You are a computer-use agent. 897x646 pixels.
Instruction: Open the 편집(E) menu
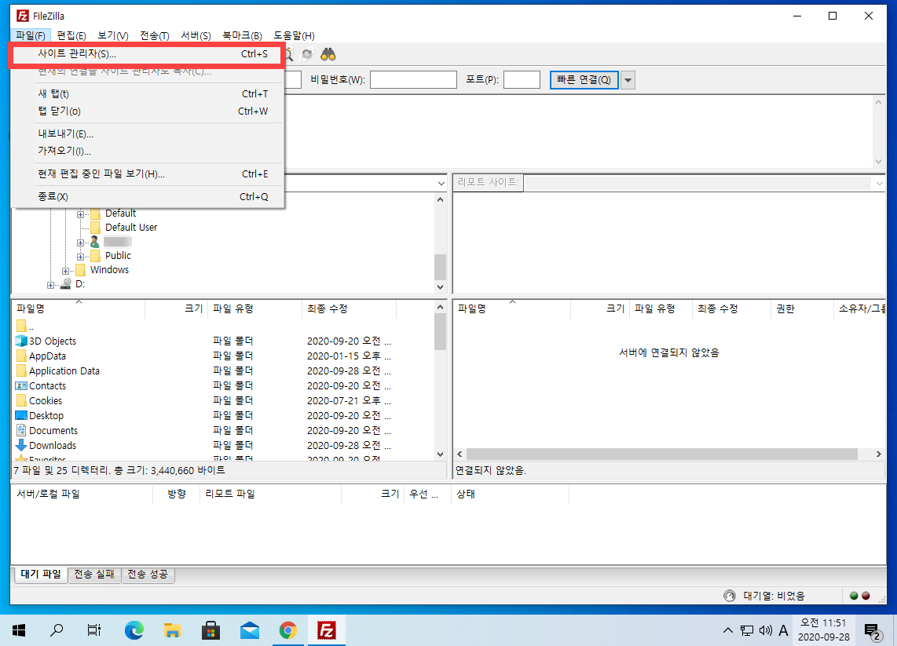[71, 35]
